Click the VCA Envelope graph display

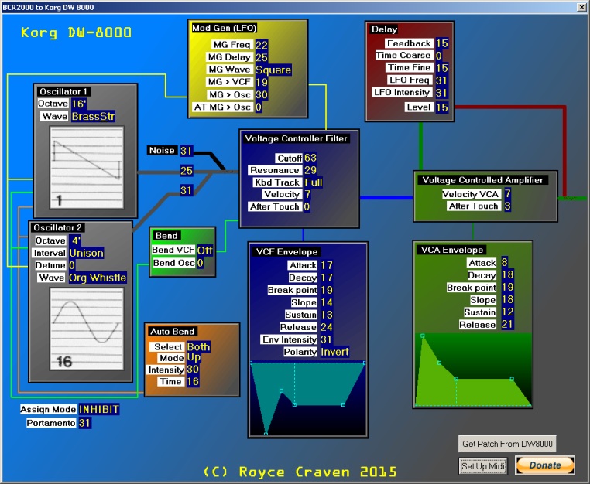pyautogui.click(x=473, y=370)
